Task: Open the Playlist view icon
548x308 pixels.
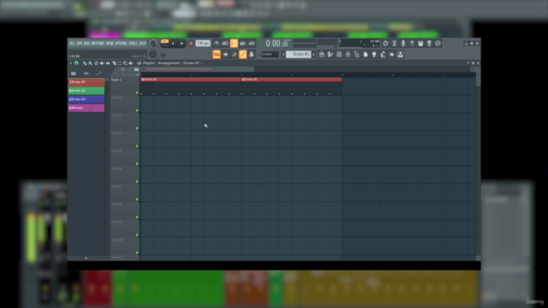Action: point(322,55)
